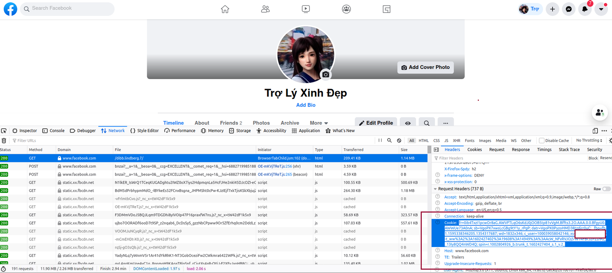Viewport: 612px width, 273px height.
Task: Open the Trợ profile shortcut
Action: point(530,9)
